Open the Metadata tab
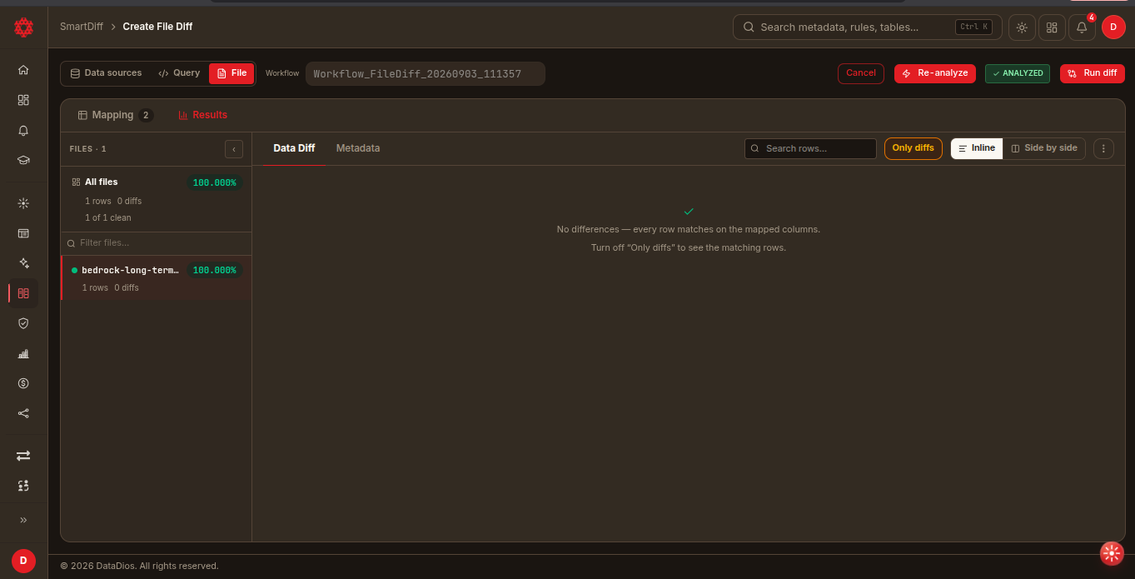The width and height of the screenshot is (1135, 579). 358,148
